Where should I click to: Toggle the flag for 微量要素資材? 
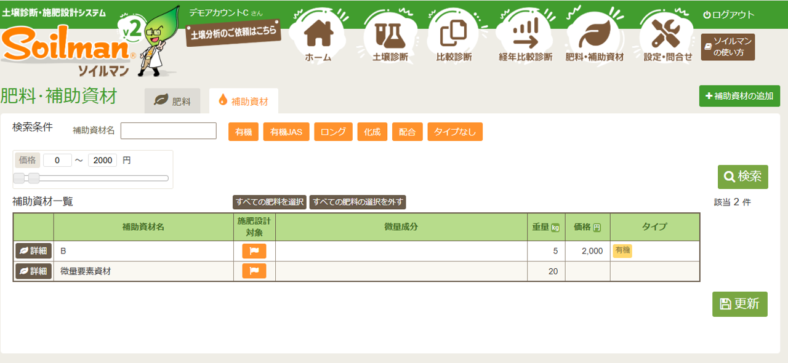(254, 271)
